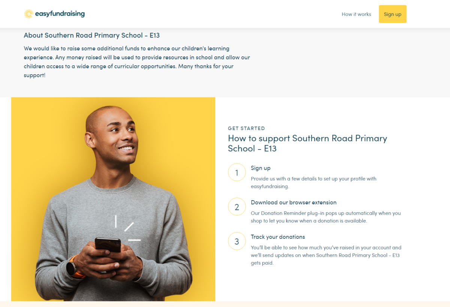
Task: Click the About Southern Road Primary School heading
Action: click(x=91, y=35)
